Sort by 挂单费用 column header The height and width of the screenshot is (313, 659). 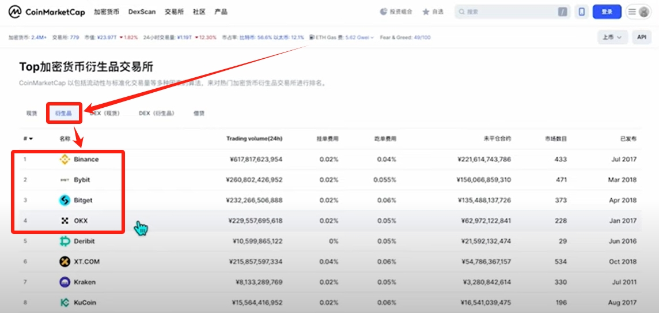point(327,138)
